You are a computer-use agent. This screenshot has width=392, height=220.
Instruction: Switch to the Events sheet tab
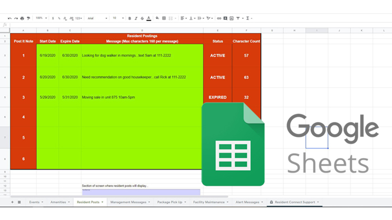click(34, 202)
